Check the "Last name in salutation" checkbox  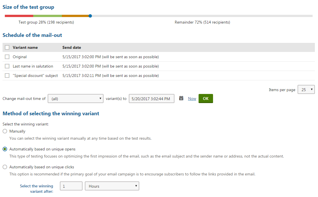[x=7, y=66]
